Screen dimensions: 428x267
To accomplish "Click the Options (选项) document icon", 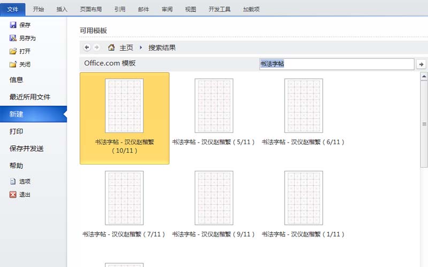I will coord(13,181).
